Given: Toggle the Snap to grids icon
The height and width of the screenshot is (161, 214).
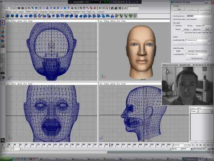Looking at the screenshot, I should (x=81, y=8).
